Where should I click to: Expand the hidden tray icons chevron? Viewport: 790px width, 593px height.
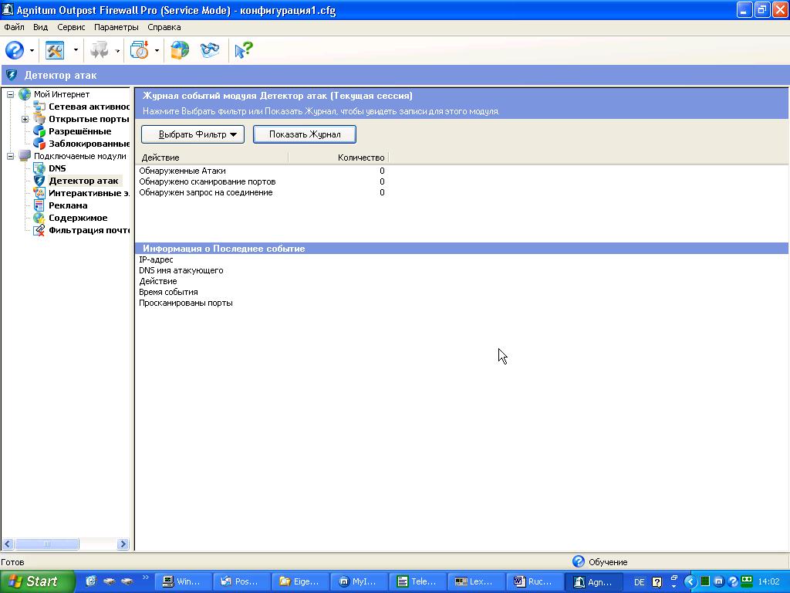690,582
